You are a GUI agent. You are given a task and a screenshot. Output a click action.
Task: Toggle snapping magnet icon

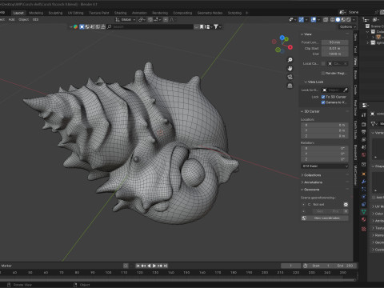pos(150,19)
